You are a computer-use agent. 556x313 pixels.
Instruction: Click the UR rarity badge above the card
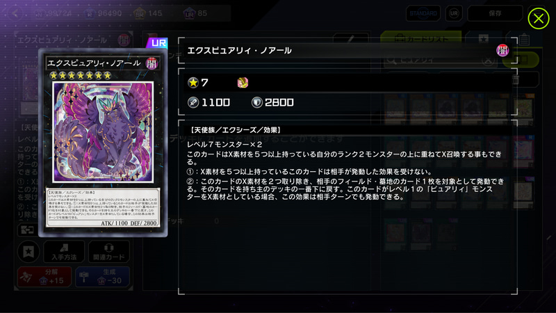[x=158, y=43]
